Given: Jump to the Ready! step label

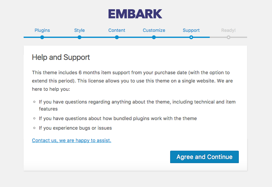Looking at the screenshot, I should click(228, 30).
